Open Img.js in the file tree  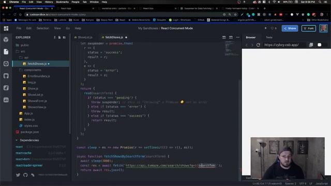coord(32,82)
